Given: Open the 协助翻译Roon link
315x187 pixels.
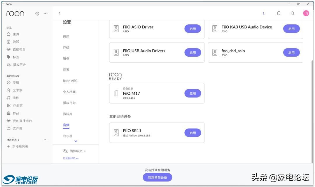Looking at the screenshot, I should point(71,158).
